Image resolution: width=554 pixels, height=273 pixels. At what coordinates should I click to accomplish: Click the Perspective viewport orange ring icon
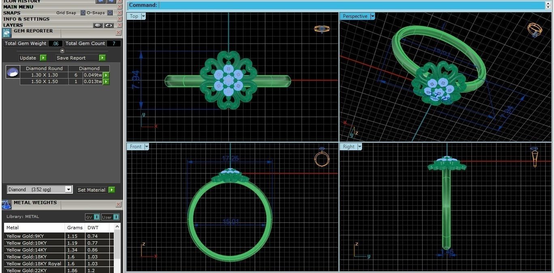535,30
